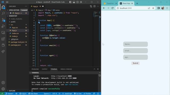170x95 pixels.
Task: Open the Travel Ad browser tab
Action: coord(110,3)
